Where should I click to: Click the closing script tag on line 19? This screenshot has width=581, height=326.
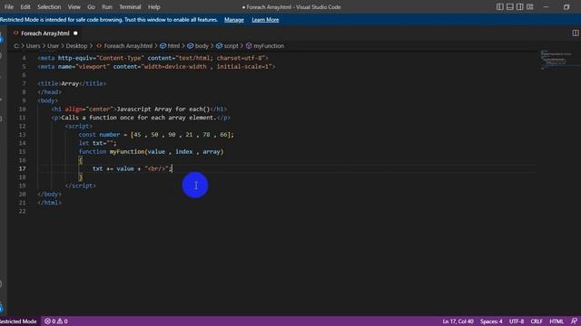81,186
